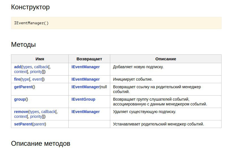Viewport: 247px width, 148px height.
Task: Open the add method link
Action: 18,67
